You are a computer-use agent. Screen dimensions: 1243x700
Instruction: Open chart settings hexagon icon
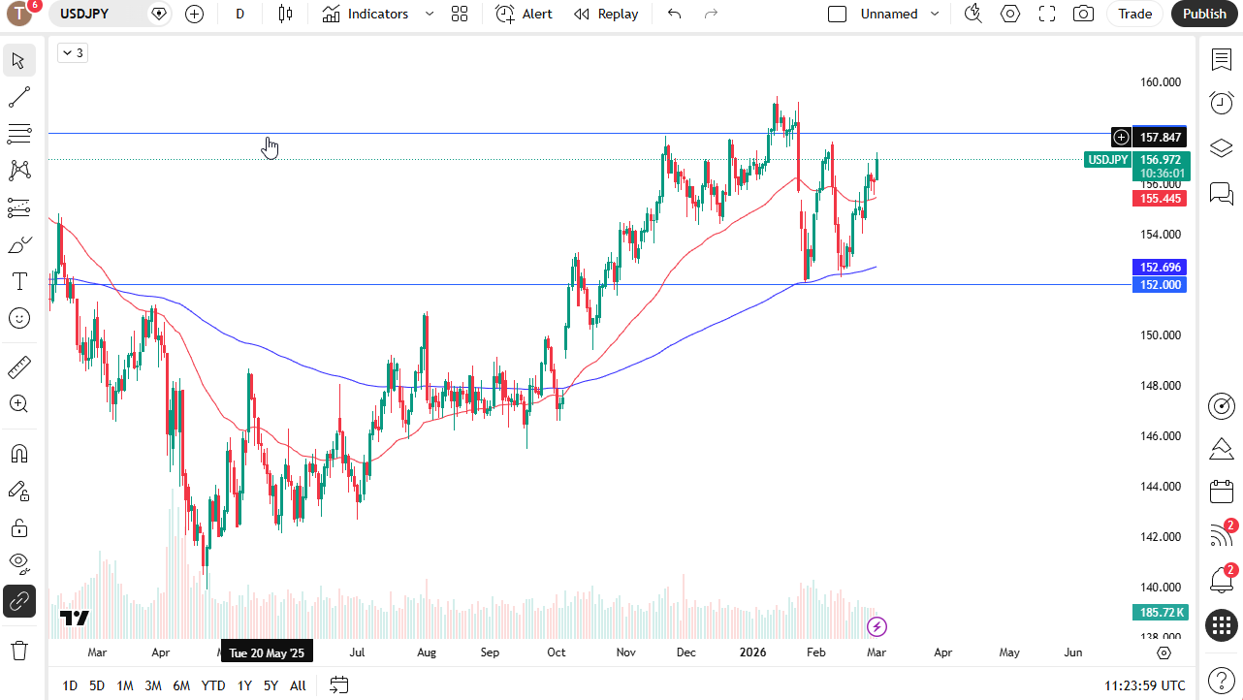tap(1010, 14)
